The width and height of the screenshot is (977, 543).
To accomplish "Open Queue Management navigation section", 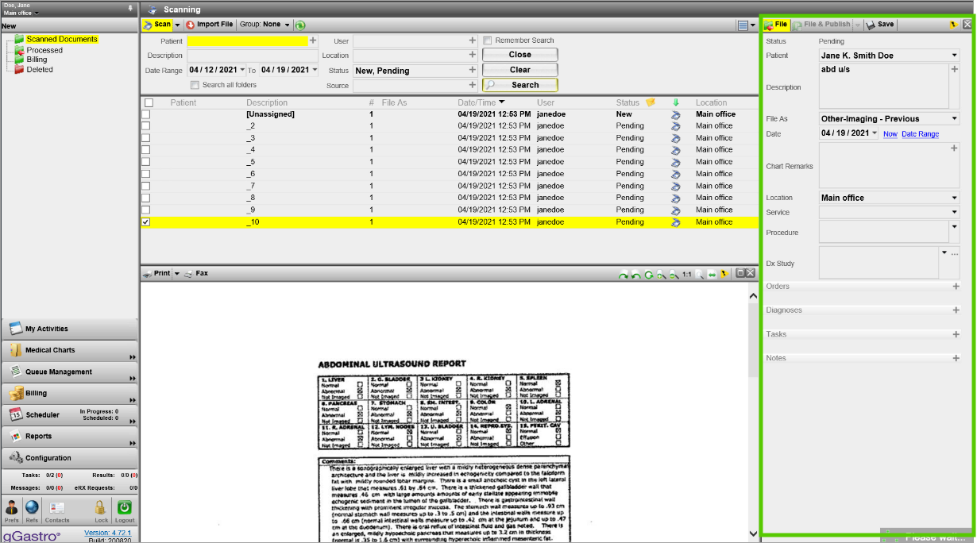I will pos(70,372).
